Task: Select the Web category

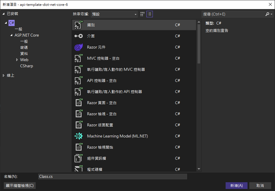Action: 24,60
